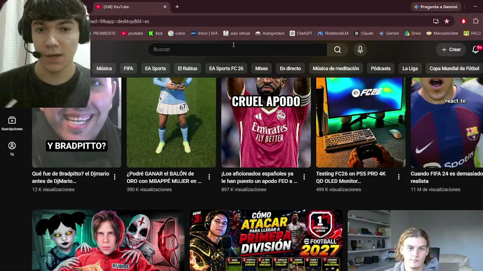The height and width of the screenshot is (271, 483).
Task: Open the Claude bookmark
Action: pos(364,33)
